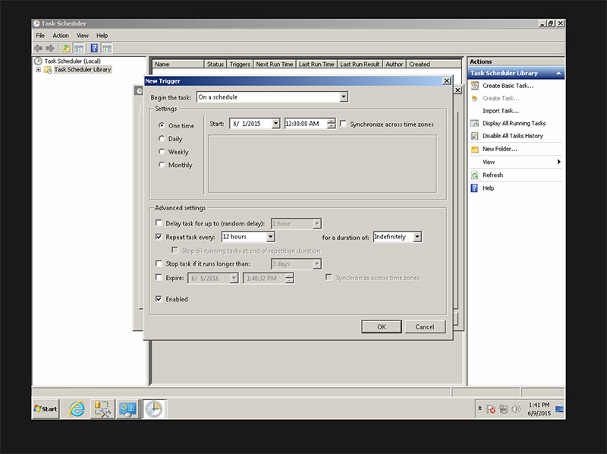The height and width of the screenshot is (454, 607).
Task: Click the Task Scheduler clock taskbar button
Action: coord(154,409)
